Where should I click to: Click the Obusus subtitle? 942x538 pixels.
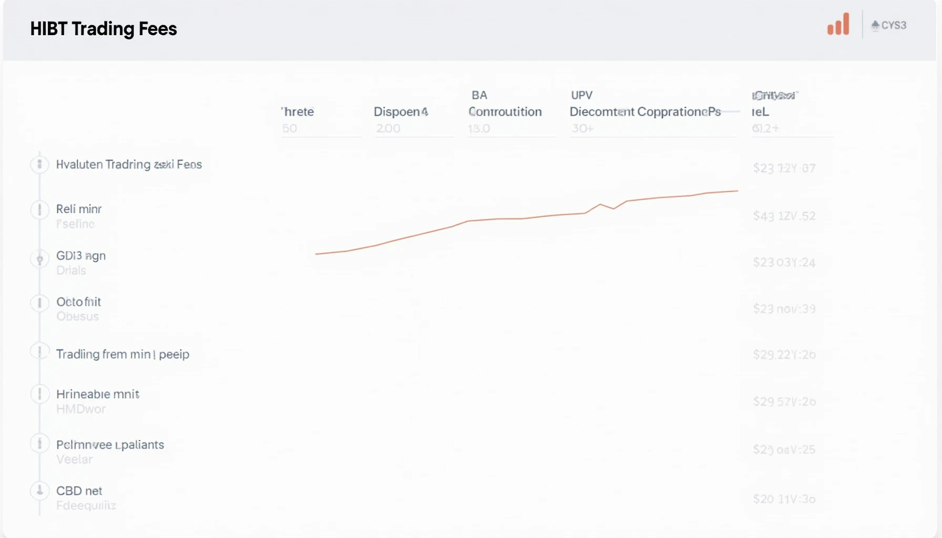pos(77,316)
